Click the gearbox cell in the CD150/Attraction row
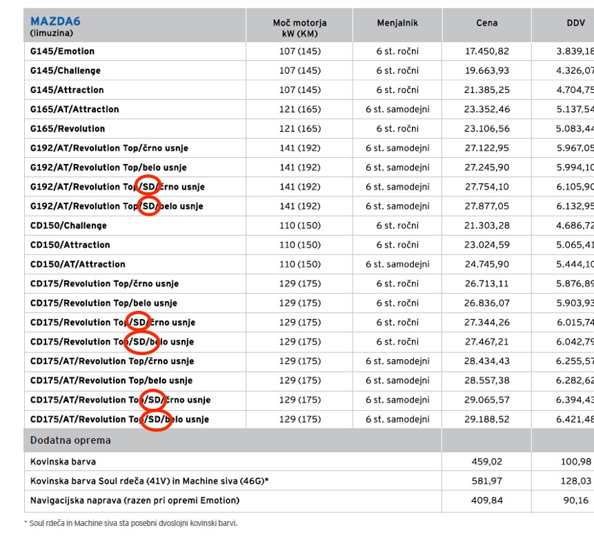Screen dimensions: 594x548 [x=397, y=245]
